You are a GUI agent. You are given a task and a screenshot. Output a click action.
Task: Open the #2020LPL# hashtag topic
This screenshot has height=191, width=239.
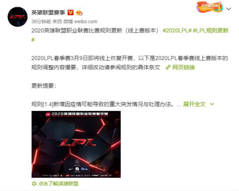click(177, 30)
